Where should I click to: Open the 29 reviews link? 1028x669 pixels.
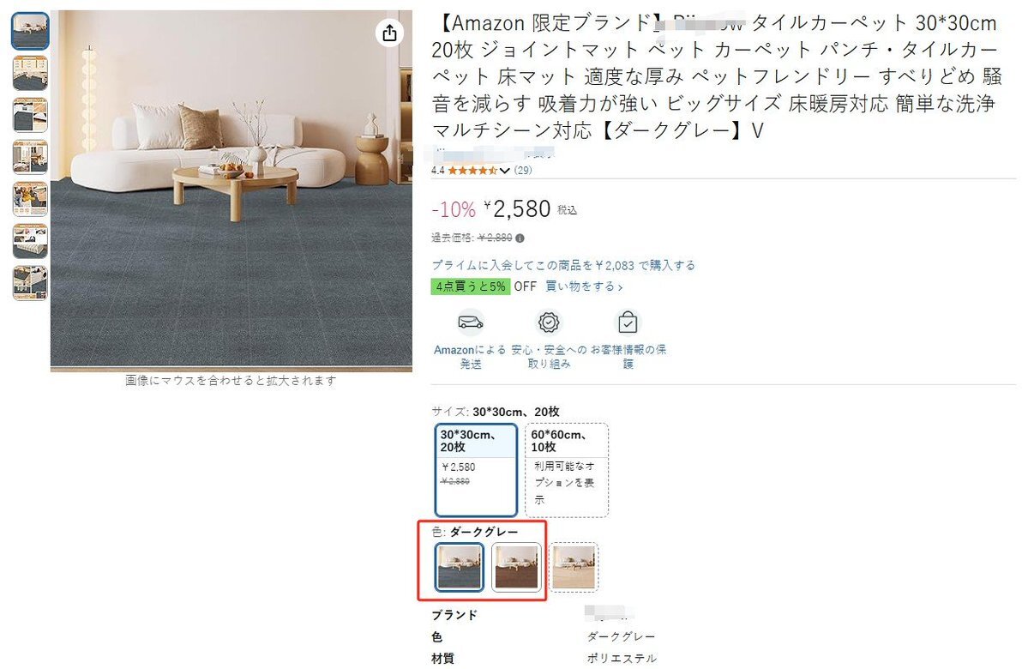[x=522, y=170]
